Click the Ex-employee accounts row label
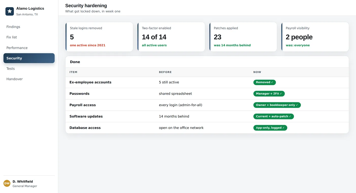 (x=90, y=82)
